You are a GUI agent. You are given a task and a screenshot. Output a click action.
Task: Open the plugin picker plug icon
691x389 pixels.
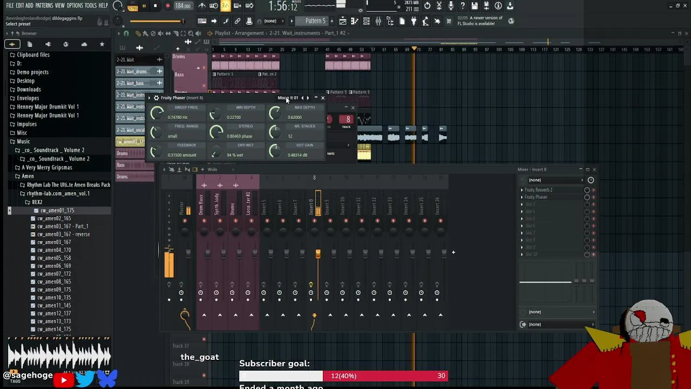point(414,21)
